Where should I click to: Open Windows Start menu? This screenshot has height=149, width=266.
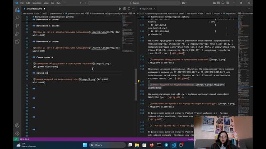tap(85, 145)
